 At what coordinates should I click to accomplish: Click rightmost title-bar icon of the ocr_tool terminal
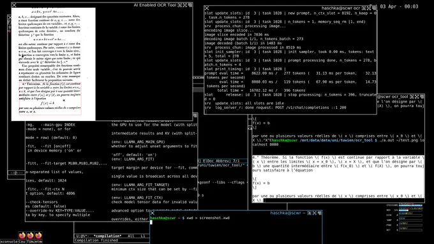tap(422, 97)
